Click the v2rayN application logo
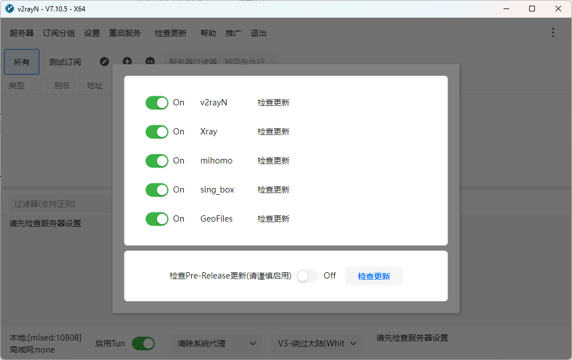 coord(8,9)
